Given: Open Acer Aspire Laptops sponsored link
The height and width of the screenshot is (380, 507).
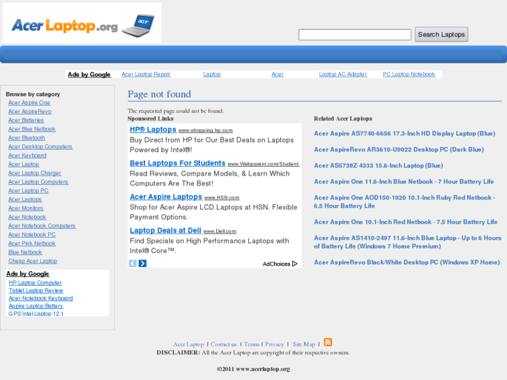Looking at the screenshot, I should (166, 197).
